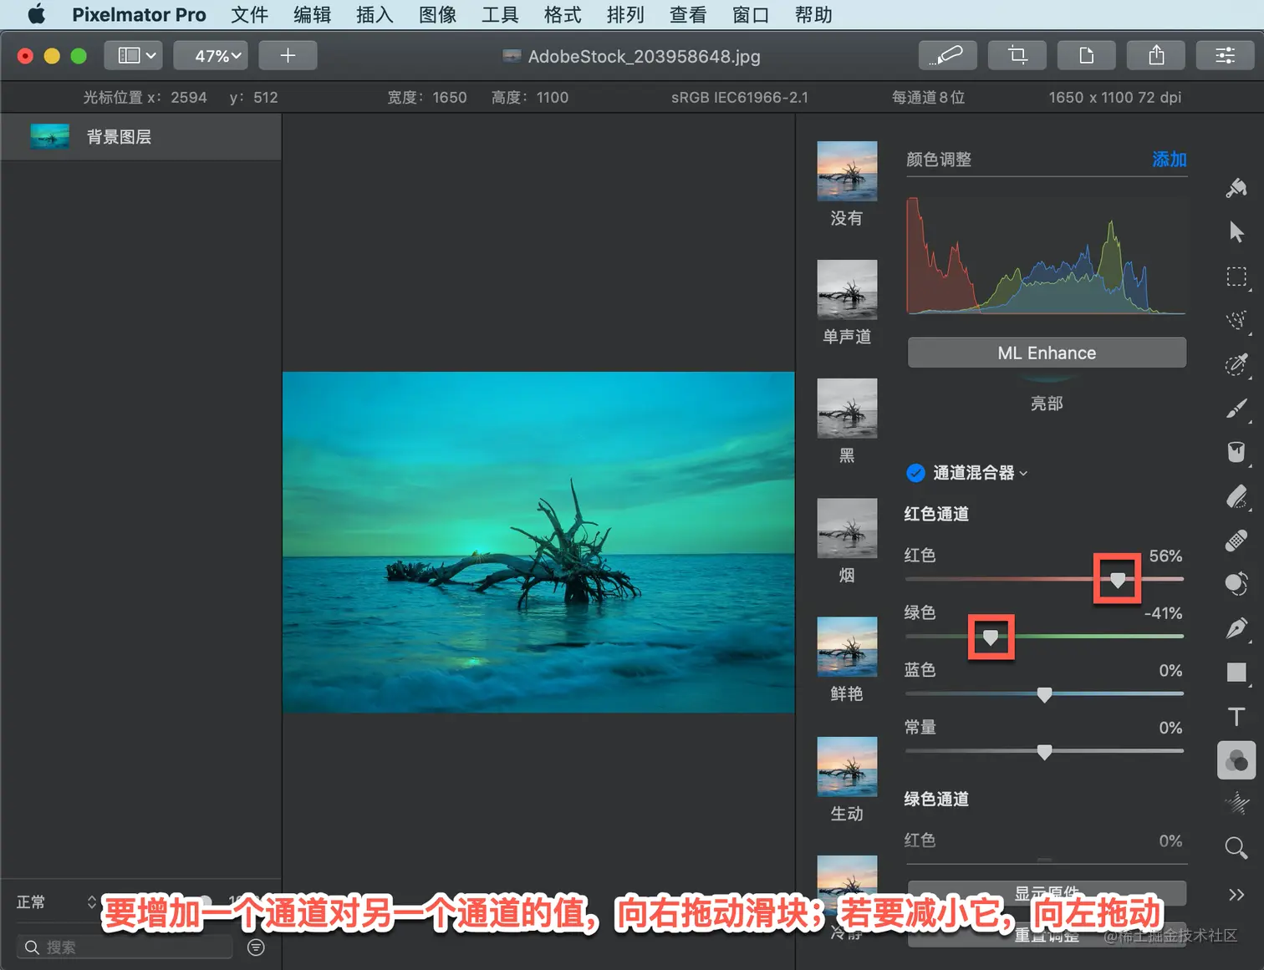Screen dimensions: 1264x970
Task: Open the 工具 menu
Action: click(500, 14)
